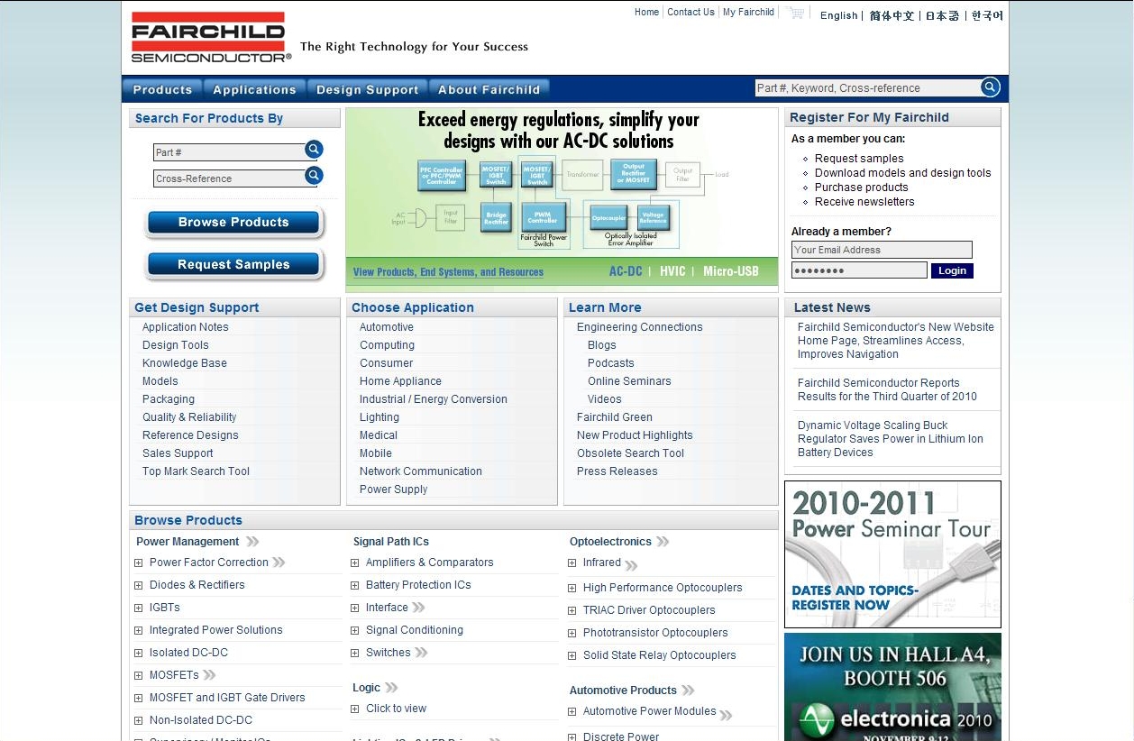The image size is (1134, 741).
Task: Open the Design Support menu
Action: point(367,89)
